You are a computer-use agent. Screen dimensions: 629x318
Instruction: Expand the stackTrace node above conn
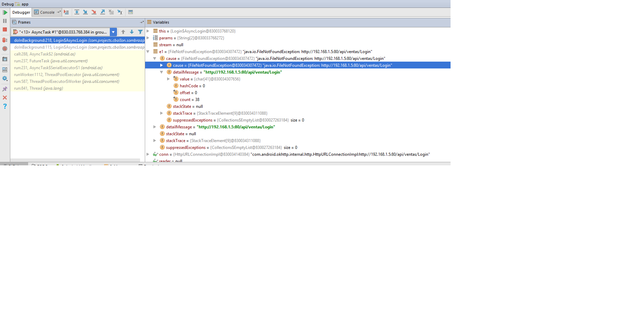pyautogui.click(x=155, y=140)
